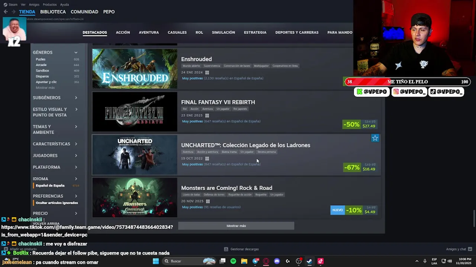The width and height of the screenshot is (476, 267).
Task: Switch to the BIBLIOTECA tab
Action: click(53, 12)
